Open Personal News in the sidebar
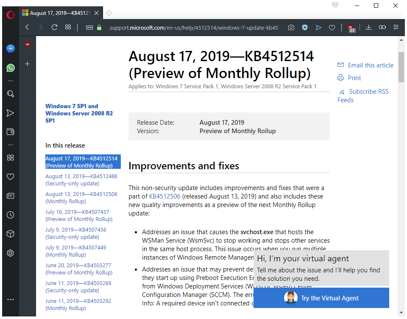This screenshot has width=407, height=319. click(10, 196)
